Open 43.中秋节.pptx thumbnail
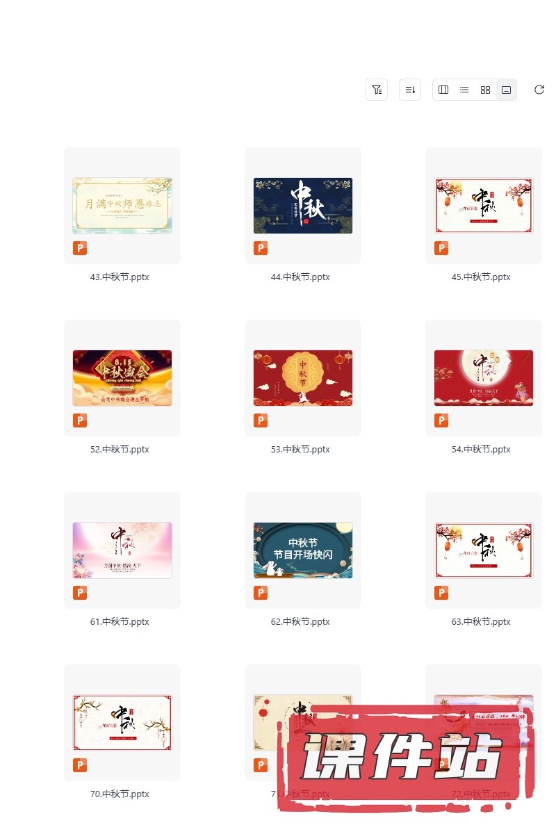 [x=122, y=205]
